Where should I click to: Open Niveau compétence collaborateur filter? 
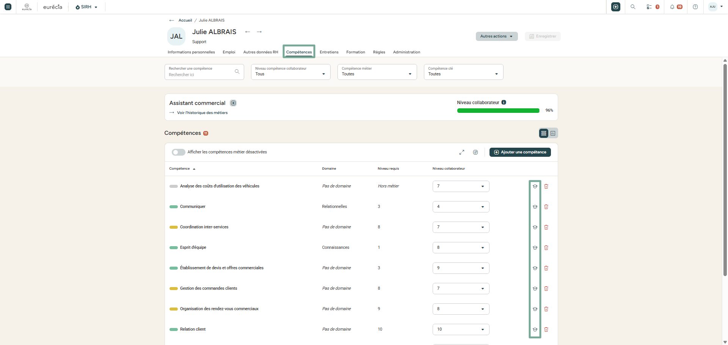[x=291, y=72]
